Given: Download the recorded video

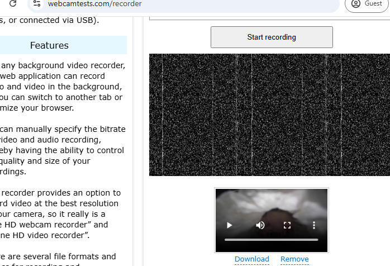Looking at the screenshot, I should (251, 259).
